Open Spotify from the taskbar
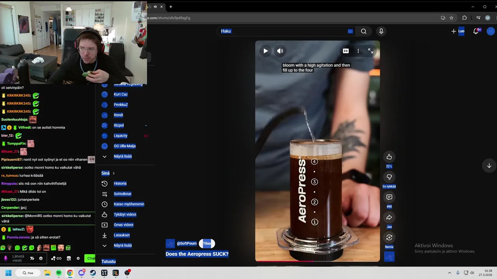 (59, 273)
